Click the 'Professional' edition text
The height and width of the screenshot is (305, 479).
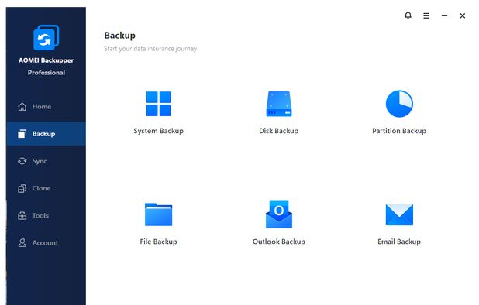[x=47, y=73]
